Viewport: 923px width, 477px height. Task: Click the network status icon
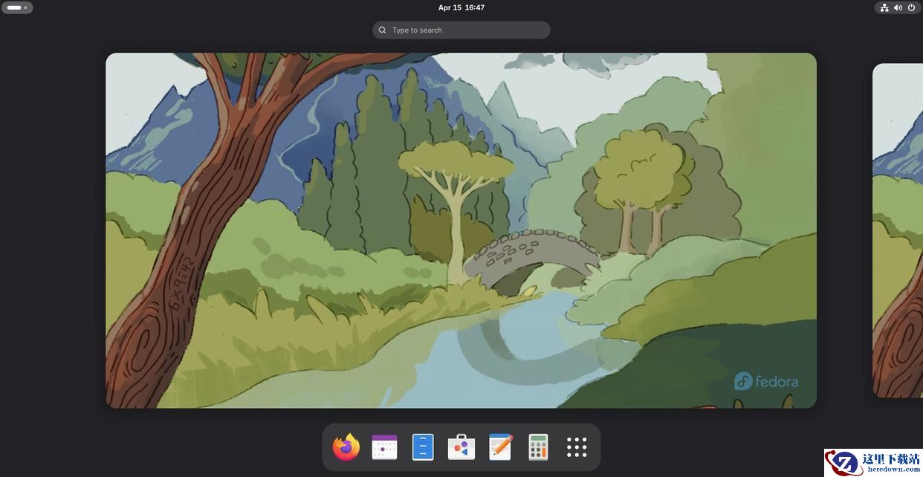tap(884, 7)
